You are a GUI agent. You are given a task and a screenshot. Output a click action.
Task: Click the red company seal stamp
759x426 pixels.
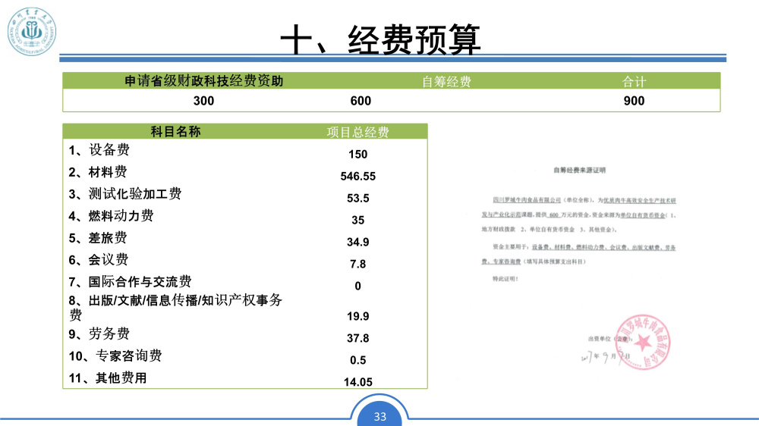tap(643, 343)
